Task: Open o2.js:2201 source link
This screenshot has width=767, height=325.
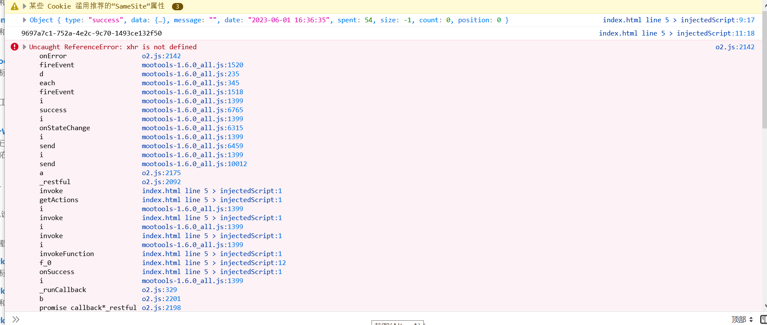Action: coord(161,299)
